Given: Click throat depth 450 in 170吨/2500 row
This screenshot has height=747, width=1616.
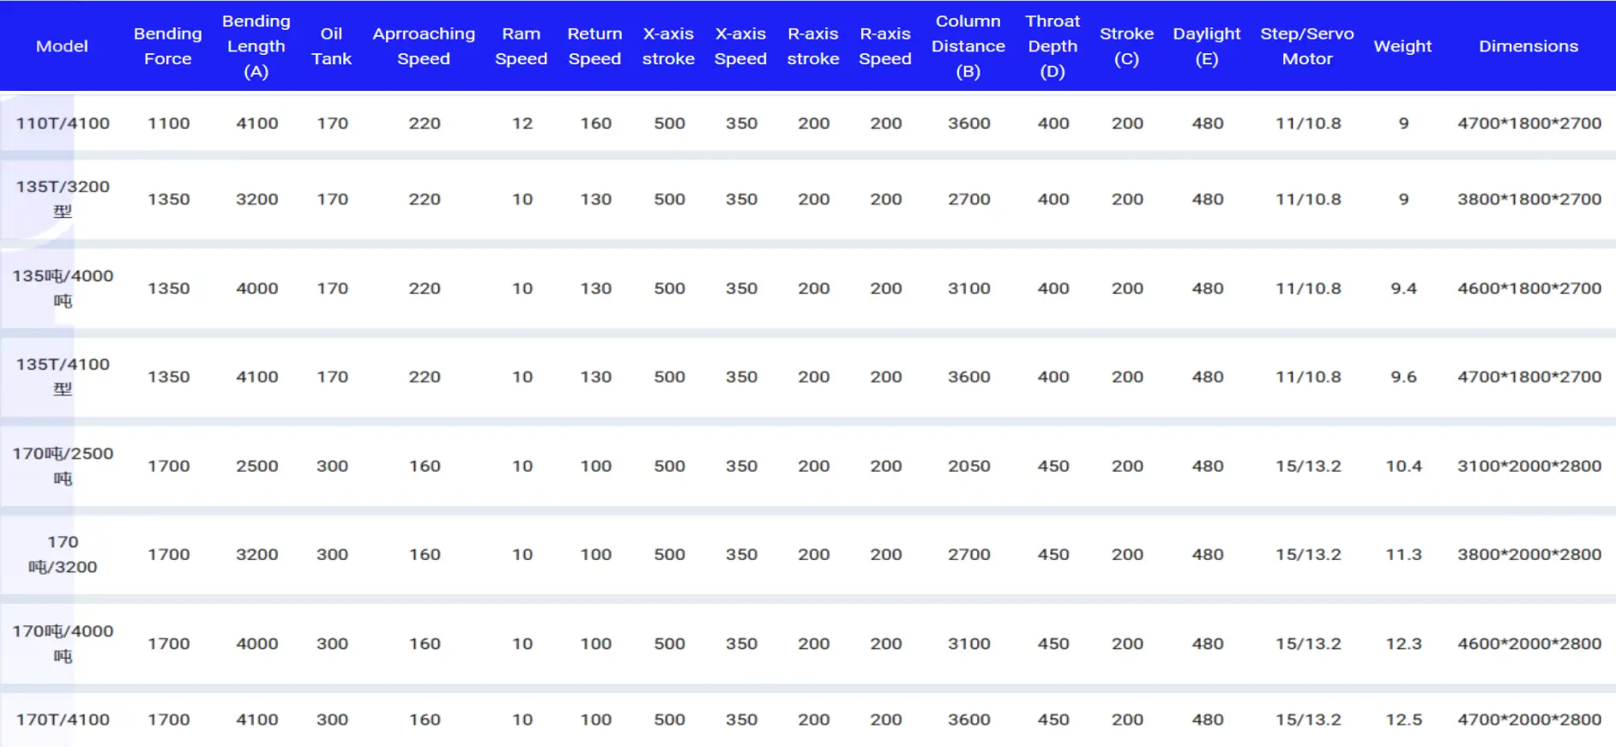Looking at the screenshot, I should (x=1053, y=466).
